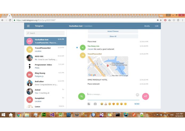Click the pink HT group avatar near composer
This screenshot has height=131, width=185.
pyautogui.click(x=146, y=96)
